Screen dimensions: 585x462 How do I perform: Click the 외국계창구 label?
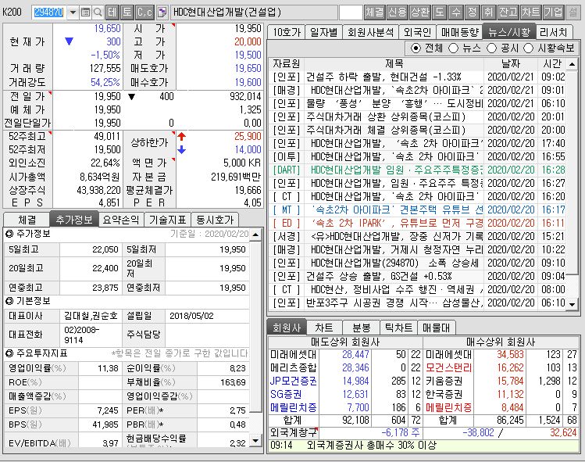(293, 433)
